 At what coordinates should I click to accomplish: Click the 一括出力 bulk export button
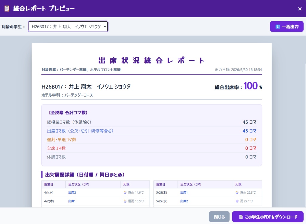point(287,27)
